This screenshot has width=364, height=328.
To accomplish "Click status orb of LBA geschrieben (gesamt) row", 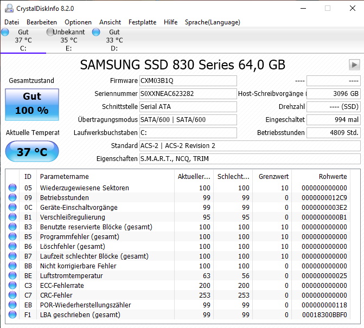I will [x=12, y=314].
